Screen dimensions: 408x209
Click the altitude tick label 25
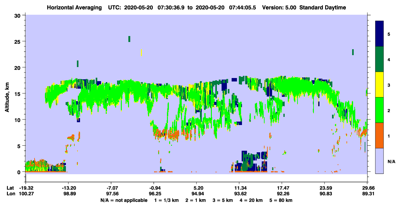pos(18,41)
